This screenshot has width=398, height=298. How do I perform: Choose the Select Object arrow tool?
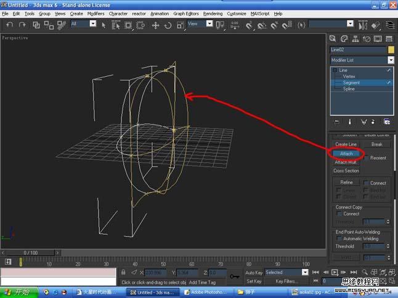tap(104, 25)
